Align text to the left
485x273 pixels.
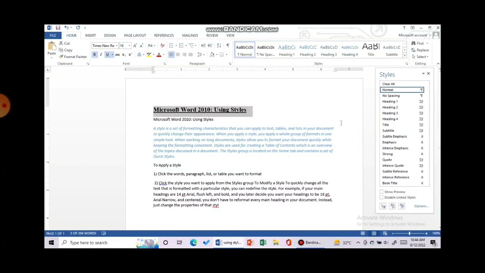coord(171,55)
